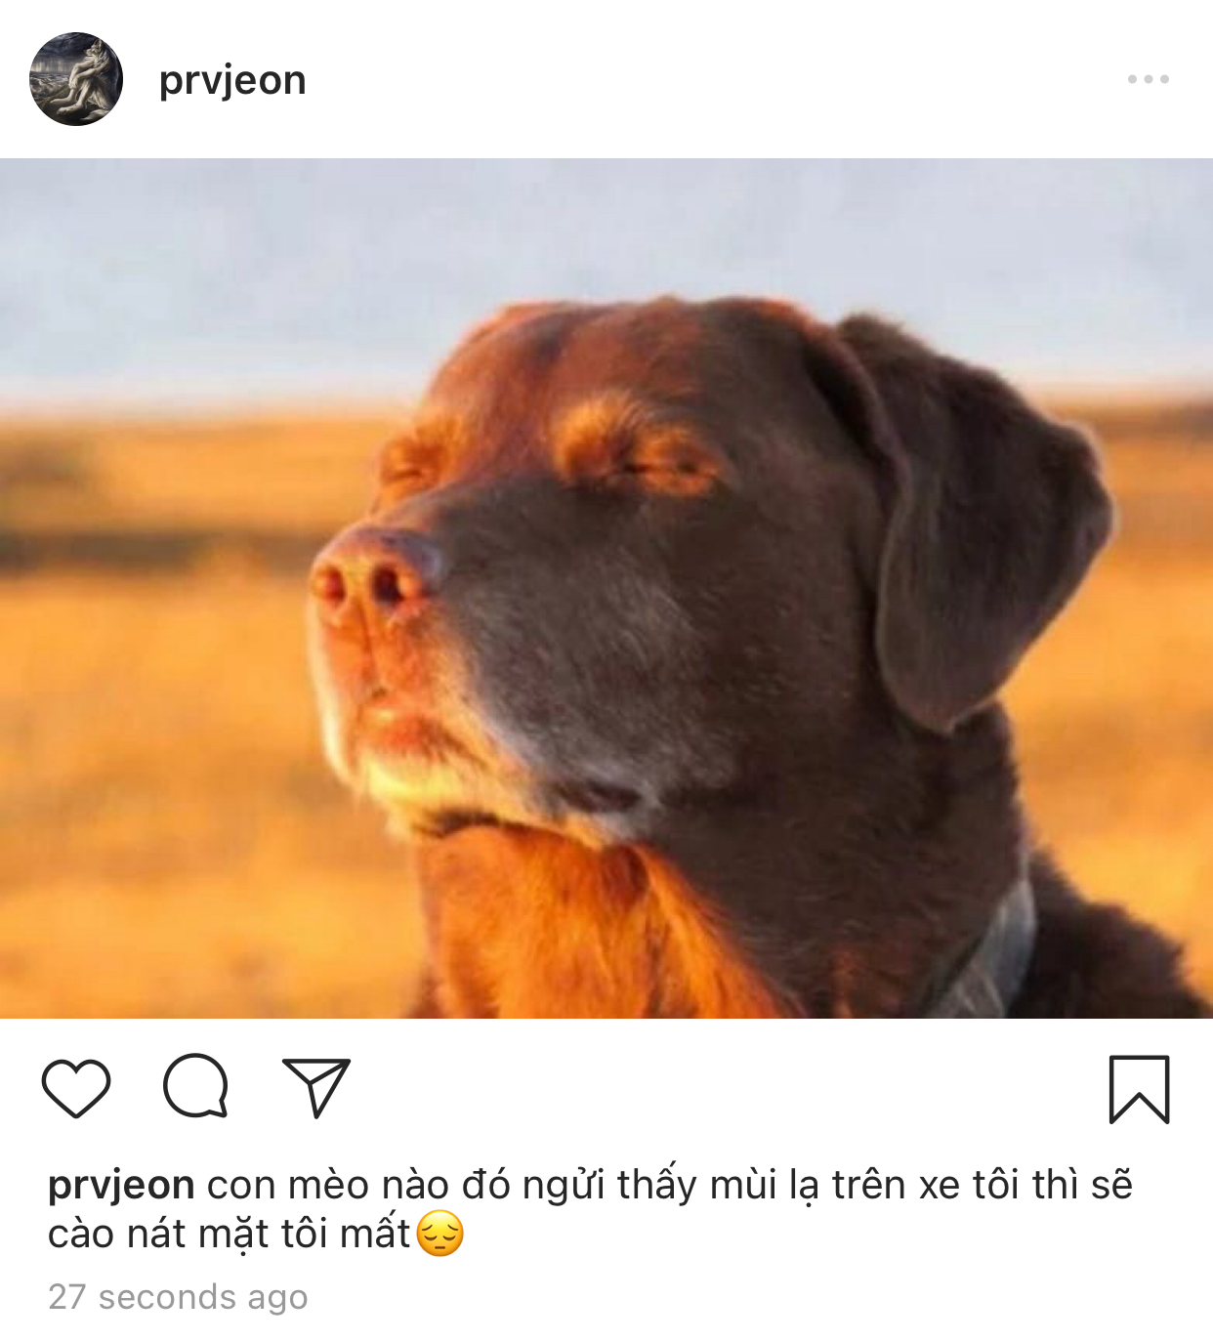Click the caption text starting with con mèo
Image resolution: width=1213 pixels, height=1341 pixels.
590,1210
